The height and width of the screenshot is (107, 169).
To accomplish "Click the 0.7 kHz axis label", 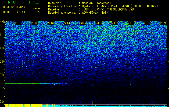I will 2,88.
